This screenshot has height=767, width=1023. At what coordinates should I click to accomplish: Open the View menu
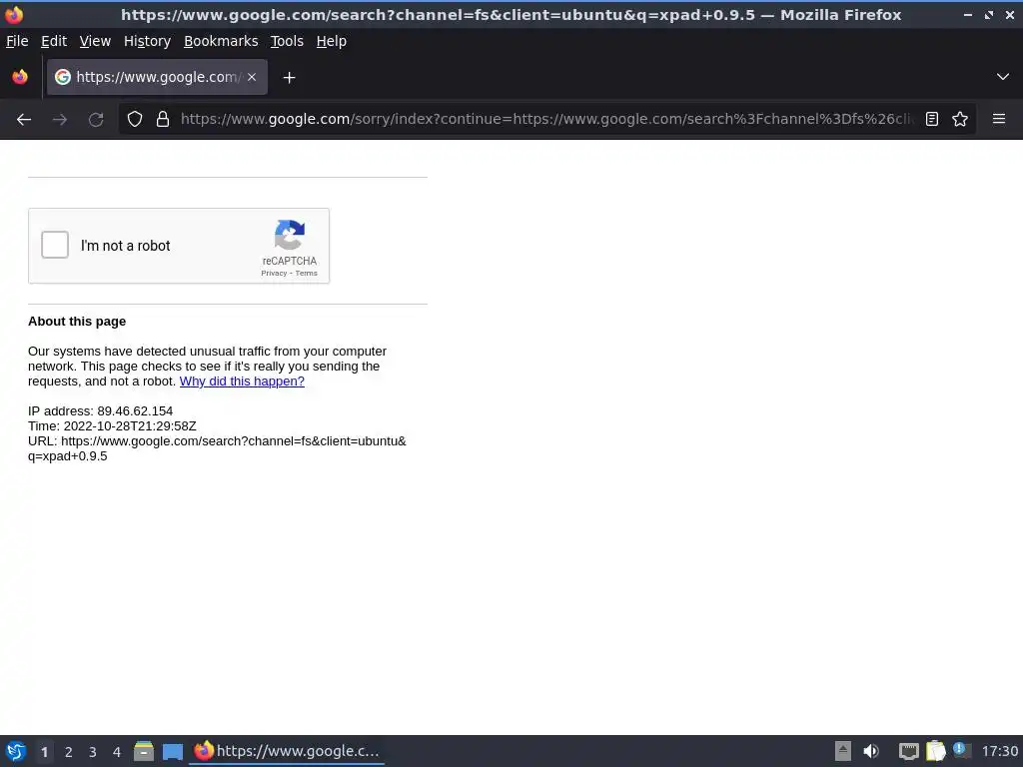click(95, 41)
